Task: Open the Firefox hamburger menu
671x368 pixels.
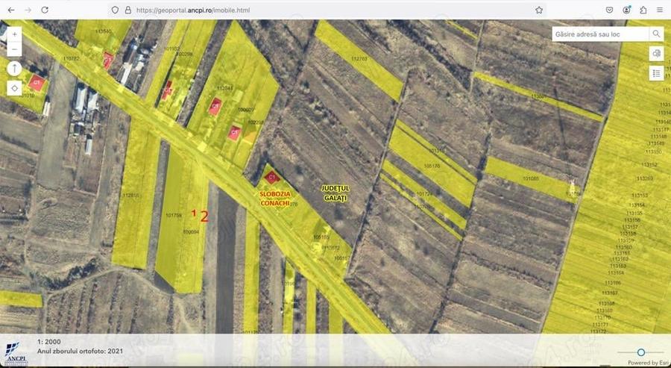Action: coord(661,10)
